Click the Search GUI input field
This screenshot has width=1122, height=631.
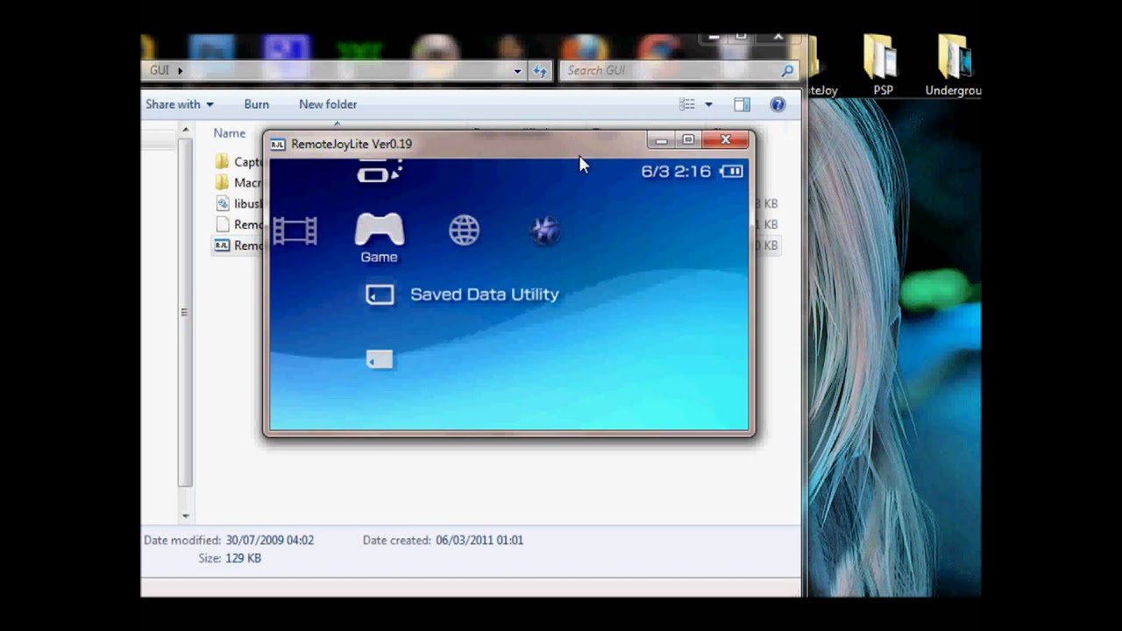[671, 70]
